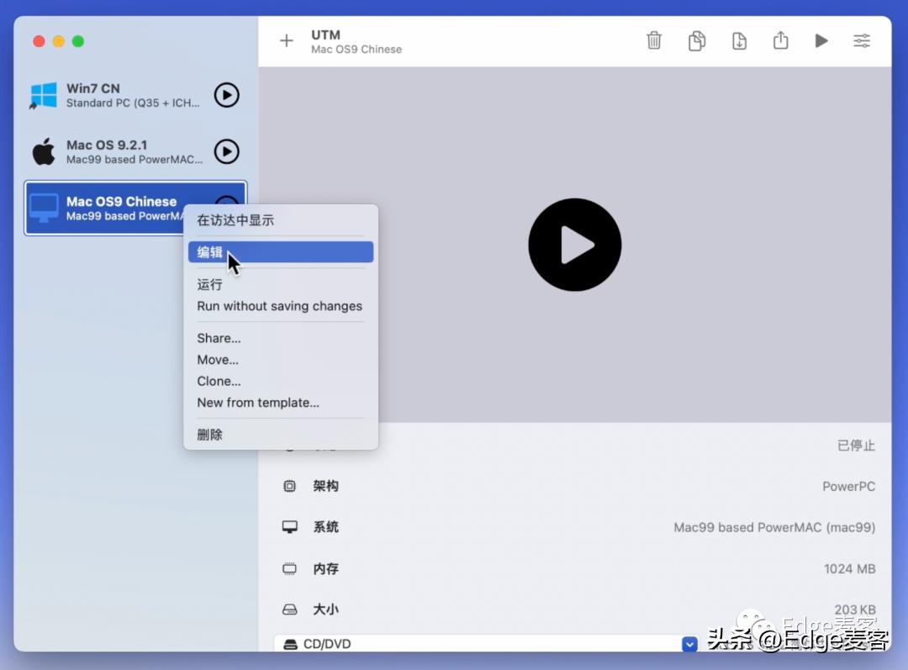Create a new VM with the plus icon
908x670 pixels.
point(286,40)
